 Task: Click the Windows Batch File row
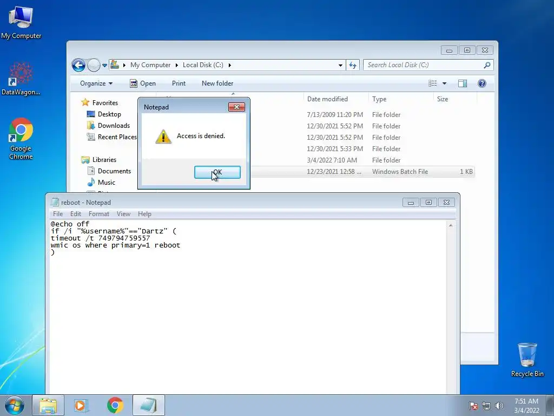pos(362,172)
